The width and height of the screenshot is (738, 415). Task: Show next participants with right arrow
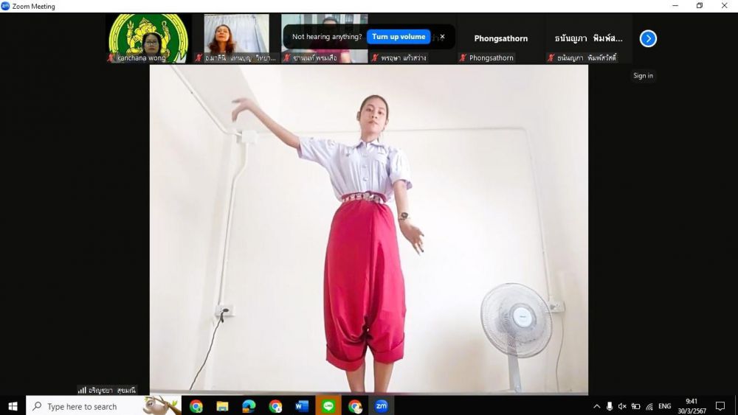tap(648, 38)
